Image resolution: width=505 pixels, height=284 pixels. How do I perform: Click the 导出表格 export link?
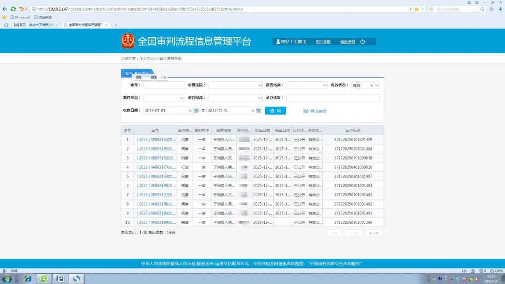pyautogui.click(x=315, y=111)
